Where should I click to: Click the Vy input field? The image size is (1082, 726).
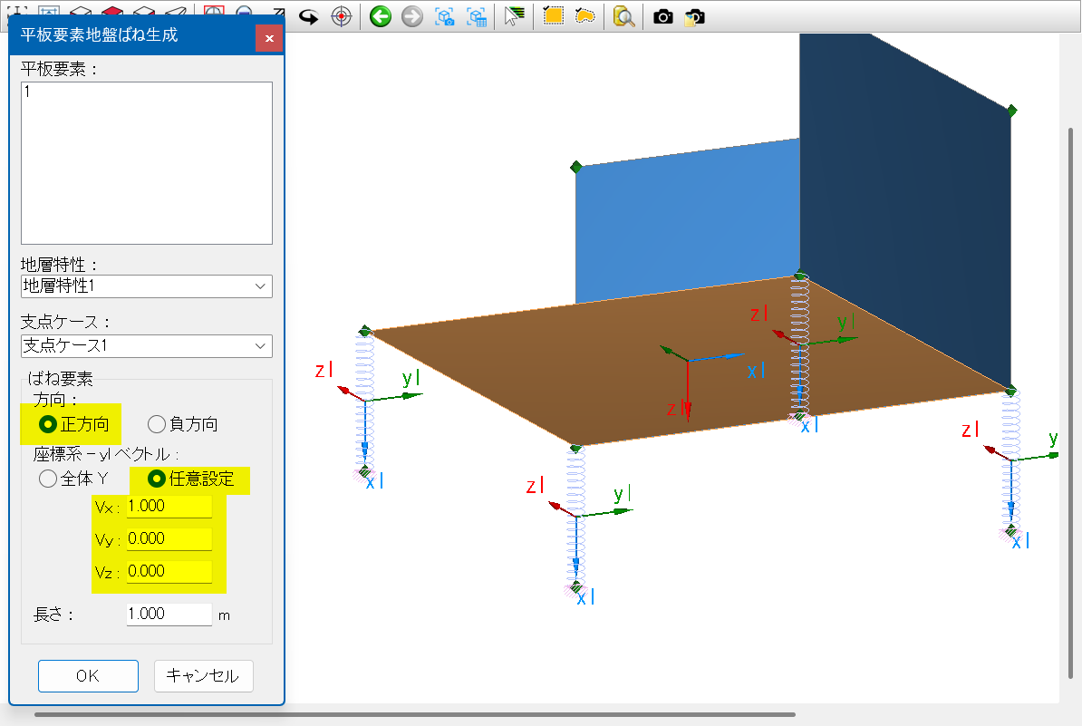[x=169, y=539]
